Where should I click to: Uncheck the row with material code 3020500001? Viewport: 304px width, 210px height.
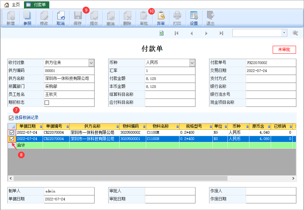[12, 139]
